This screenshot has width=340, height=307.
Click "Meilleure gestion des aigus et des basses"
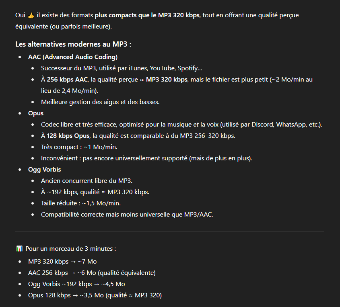(100, 102)
